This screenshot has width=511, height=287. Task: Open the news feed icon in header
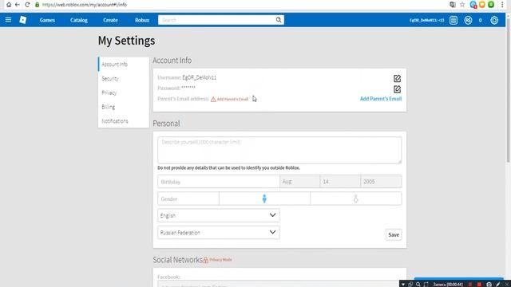tap(454, 20)
